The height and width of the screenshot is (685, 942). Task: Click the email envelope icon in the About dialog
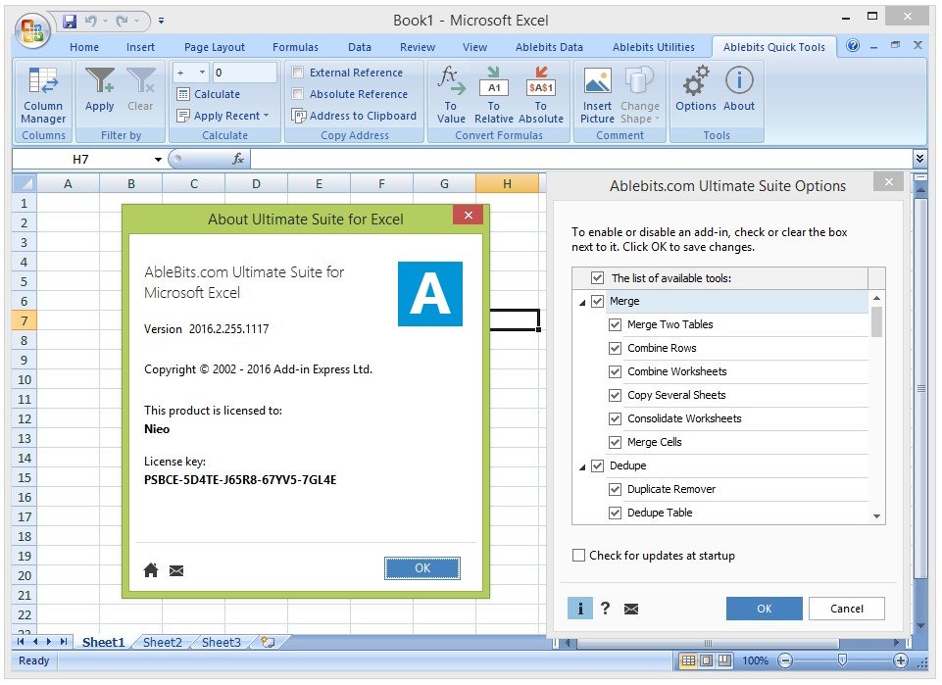point(176,570)
